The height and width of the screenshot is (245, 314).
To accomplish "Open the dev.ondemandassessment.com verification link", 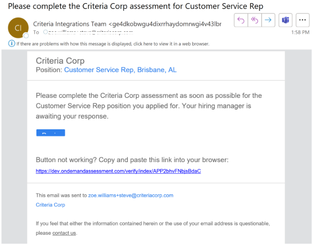I will [118, 171].
